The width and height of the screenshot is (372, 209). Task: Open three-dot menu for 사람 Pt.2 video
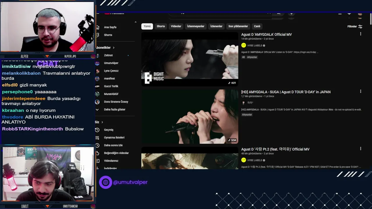pyautogui.click(x=361, y=149)
